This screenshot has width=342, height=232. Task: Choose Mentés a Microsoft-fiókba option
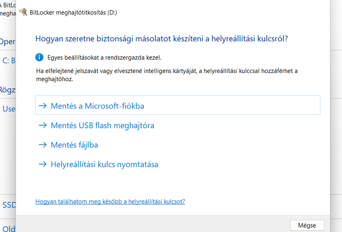pyautogui.click(x=97, y=106)
